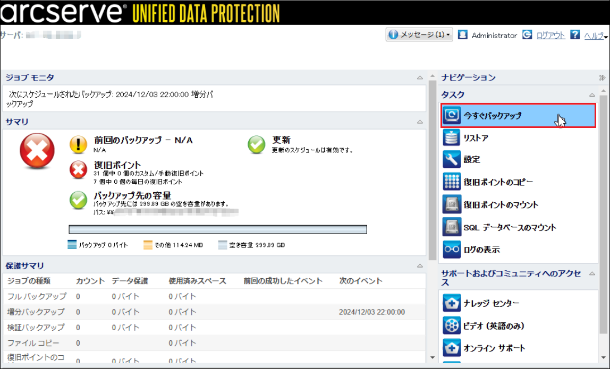The image size is (610, 369).
Task: Select the 検証バックアップ row
Action: coord(214,328)
